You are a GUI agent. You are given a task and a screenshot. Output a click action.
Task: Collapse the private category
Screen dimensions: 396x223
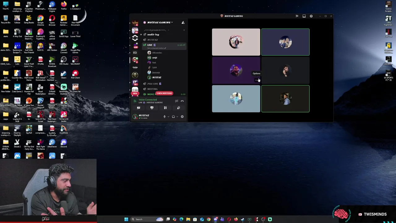point(156,30)
